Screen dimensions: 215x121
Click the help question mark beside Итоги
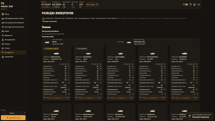pyautogui.click(x=24, y=113)
